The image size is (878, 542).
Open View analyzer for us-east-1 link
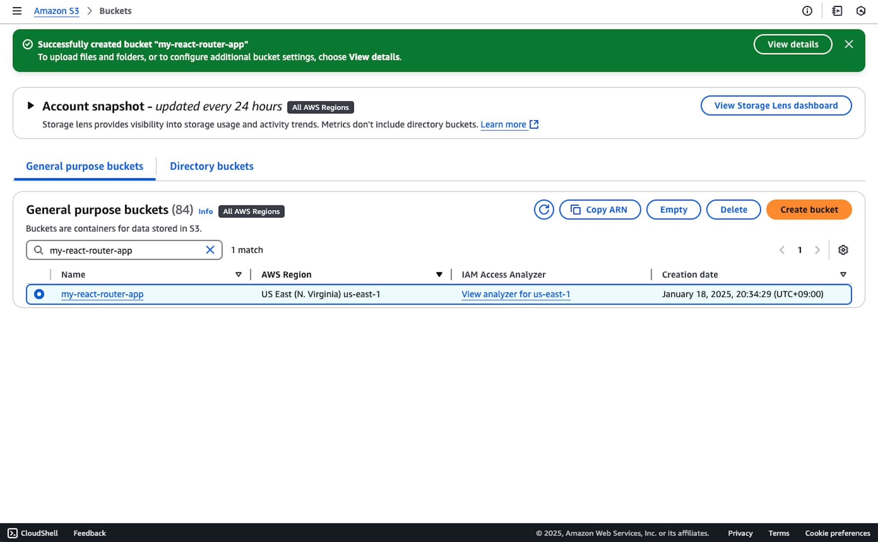pos(516,294)
